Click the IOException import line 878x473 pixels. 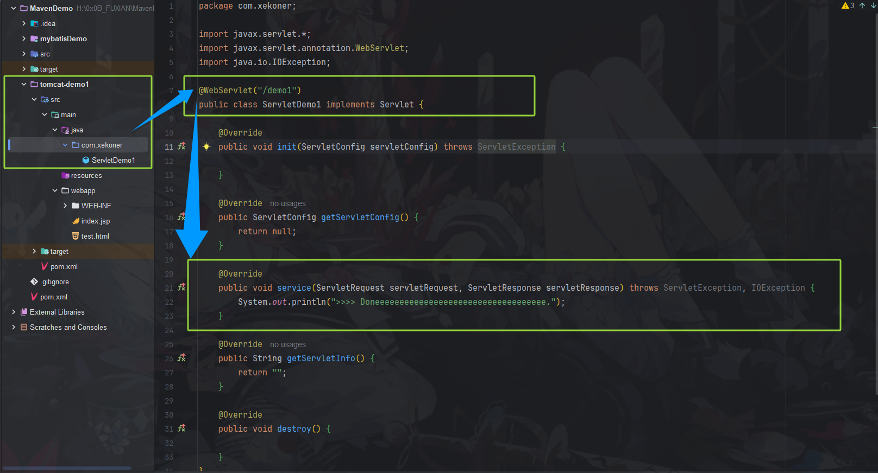click(265, 62)
